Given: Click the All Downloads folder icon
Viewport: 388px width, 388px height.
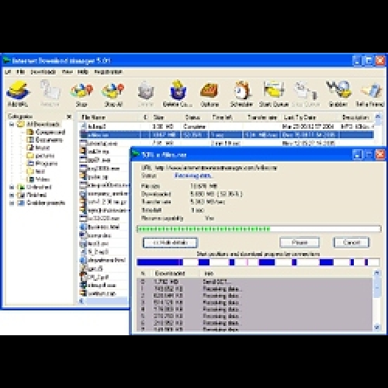Looking at the screenshot, I should 21,124.
